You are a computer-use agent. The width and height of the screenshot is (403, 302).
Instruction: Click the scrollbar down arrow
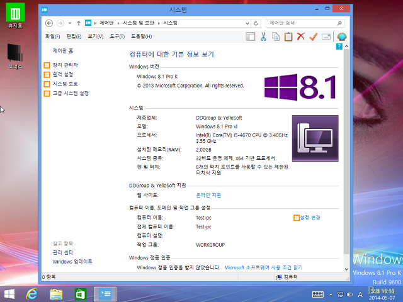(x=346, y=269)
